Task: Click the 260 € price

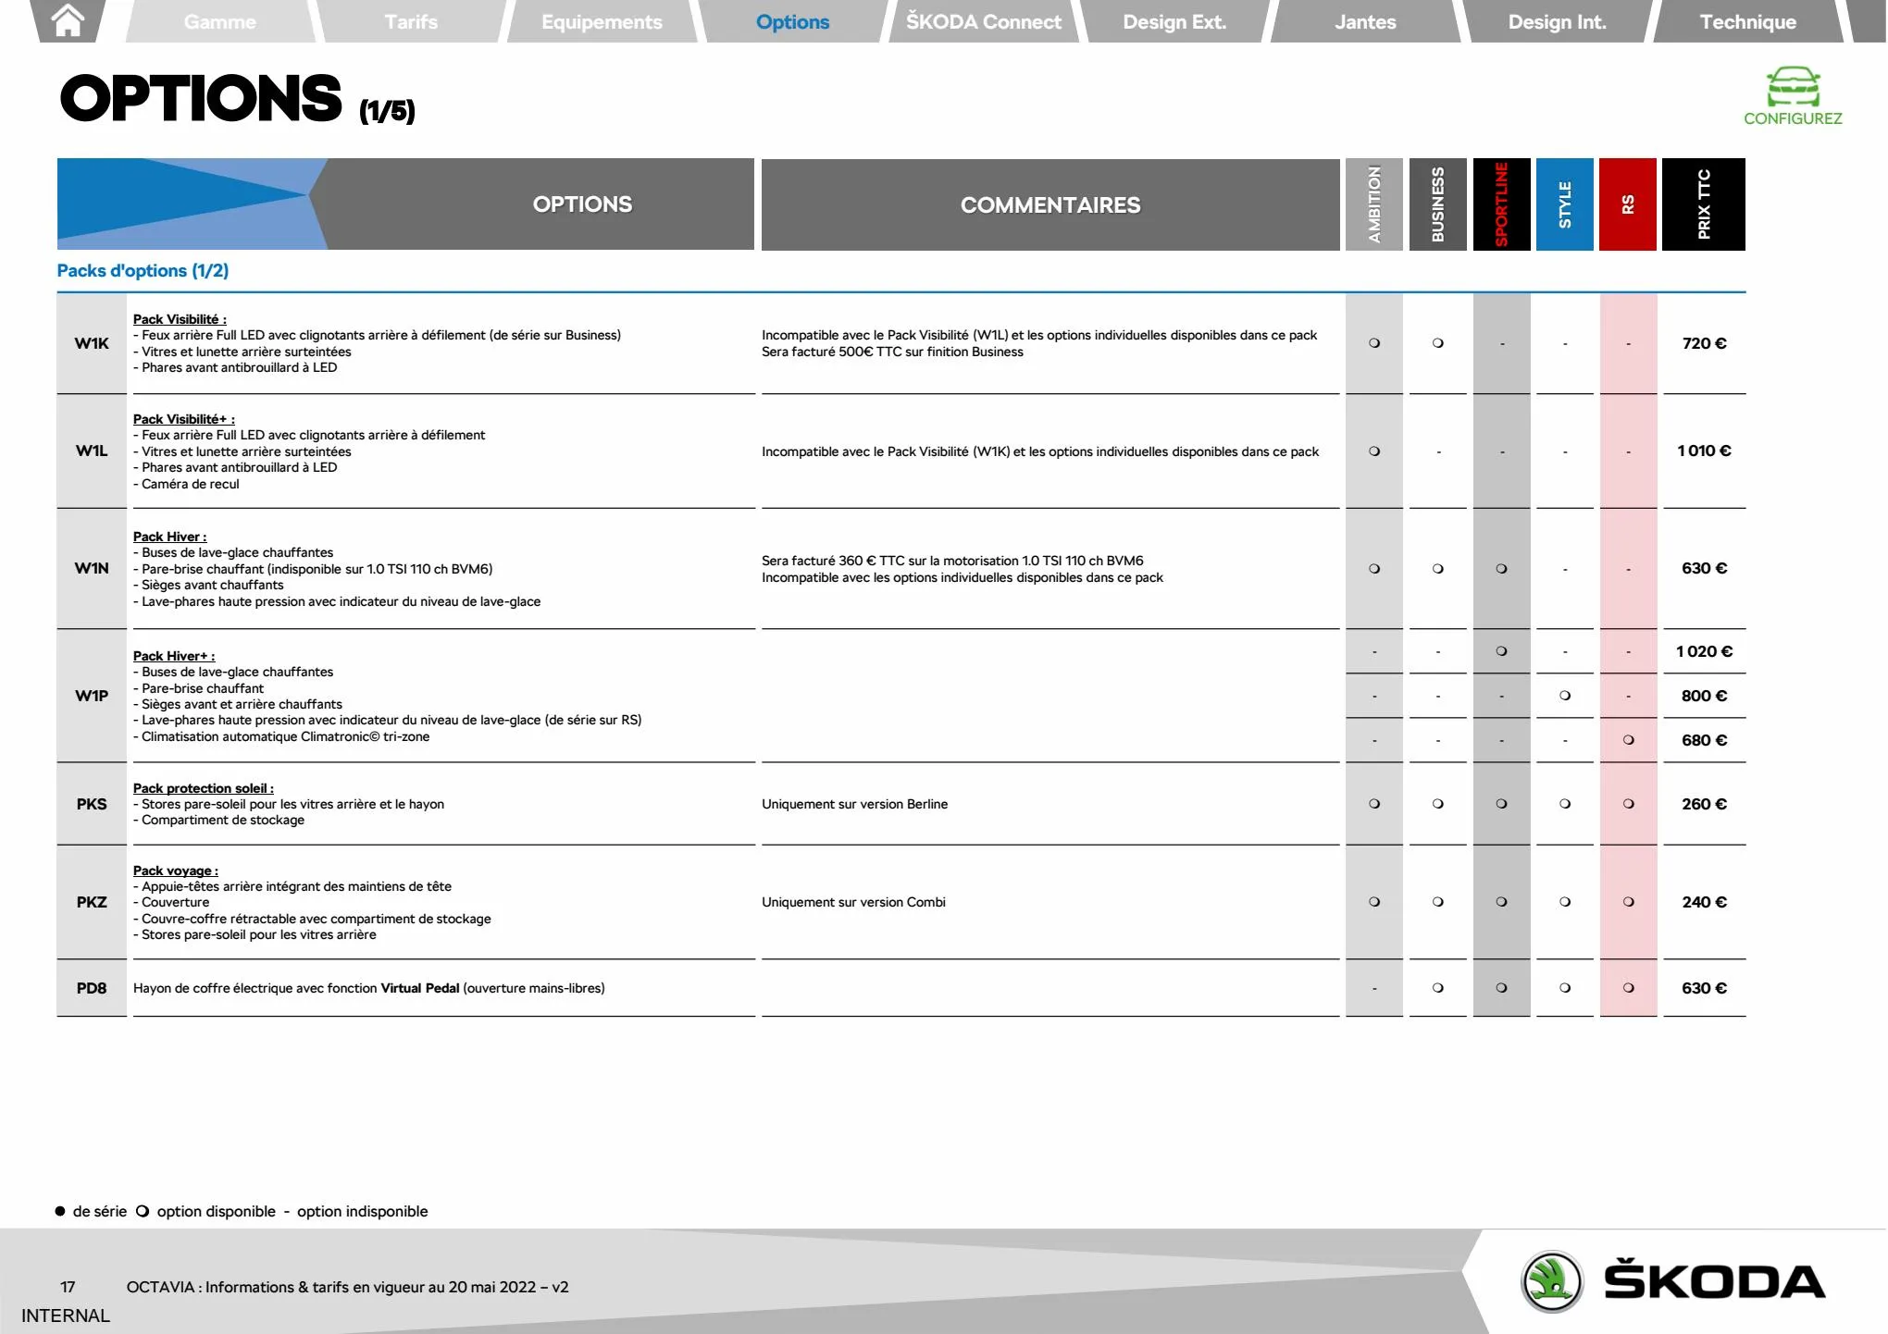Action: (1704, 804)
